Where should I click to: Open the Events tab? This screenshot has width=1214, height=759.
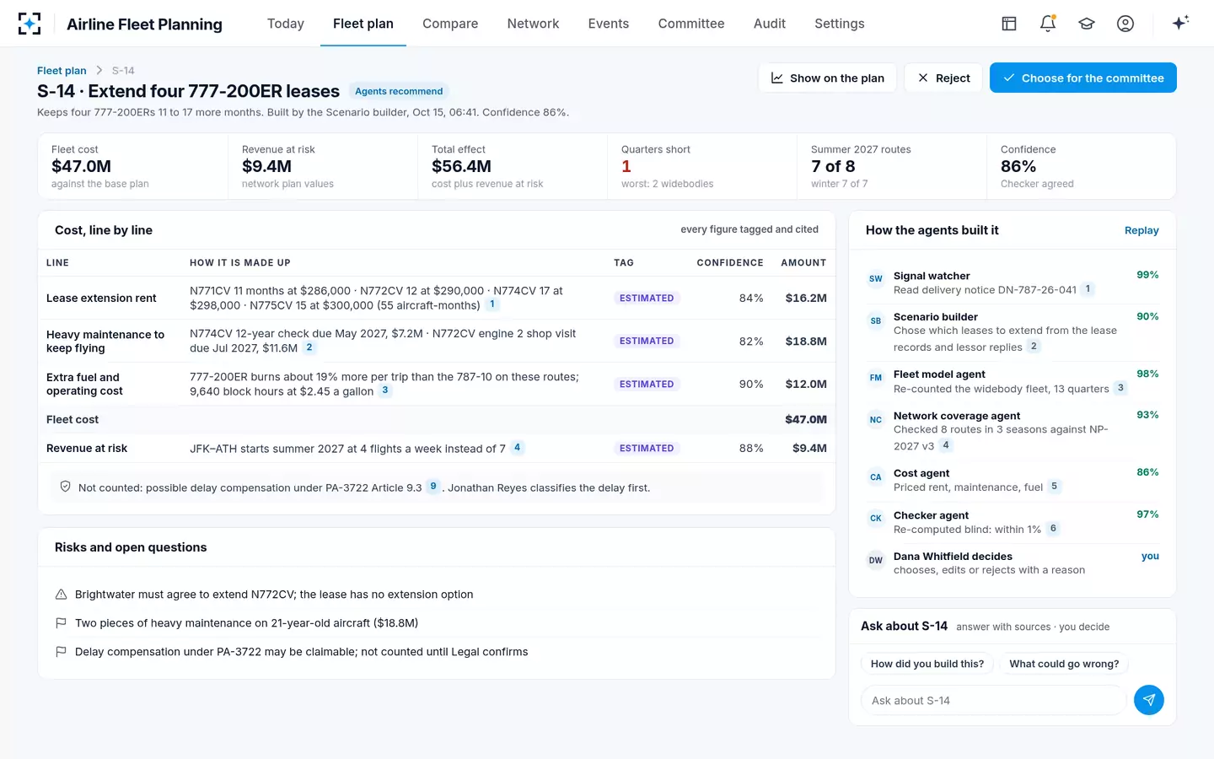(609, 24)
